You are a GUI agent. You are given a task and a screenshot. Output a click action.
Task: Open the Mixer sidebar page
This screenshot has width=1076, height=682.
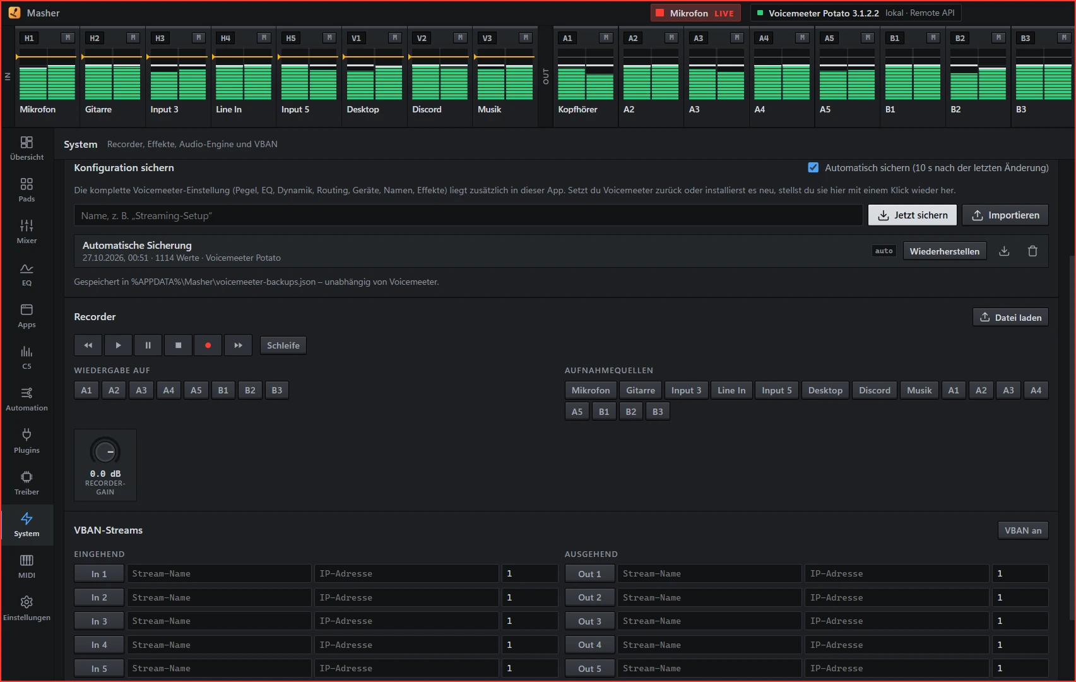coord(27,232)
